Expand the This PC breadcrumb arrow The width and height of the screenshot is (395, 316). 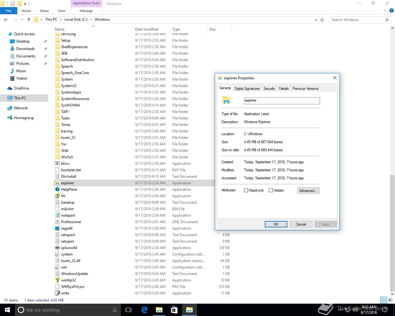(x=61, y=19)
